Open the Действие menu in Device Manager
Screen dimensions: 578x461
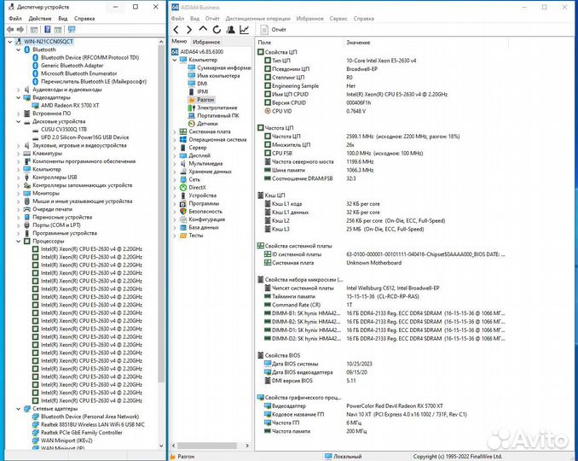point(39,18)
